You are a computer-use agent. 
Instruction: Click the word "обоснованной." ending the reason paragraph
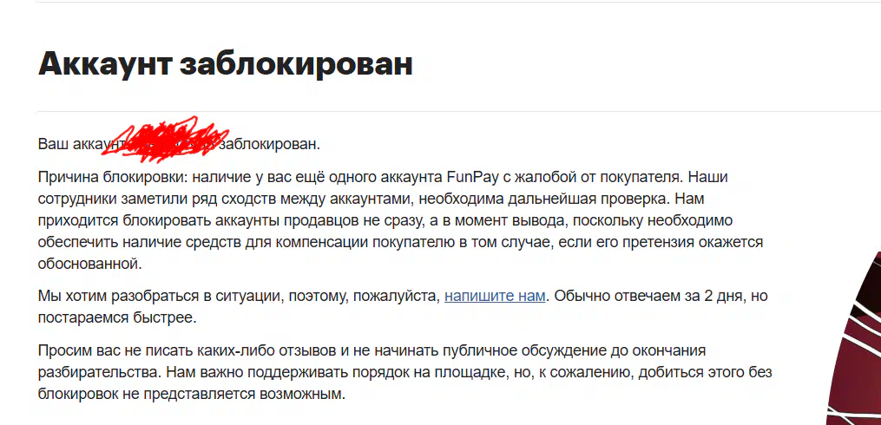90,264
